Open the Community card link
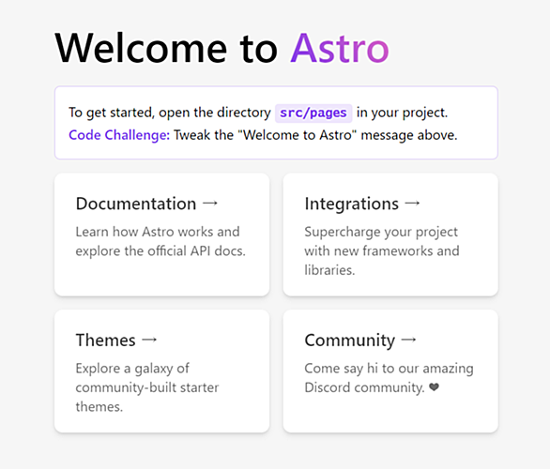 coord(390,371)
